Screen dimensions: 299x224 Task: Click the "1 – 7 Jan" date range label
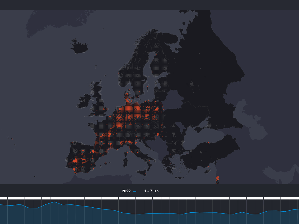pyautogui.click(x=151, y=191)
